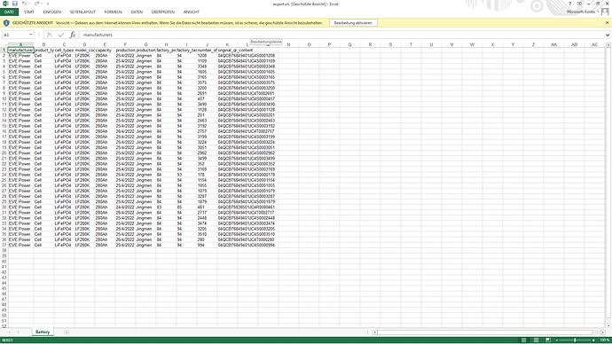The height and width of the screenshot is (344, 612).
Task: Switch to the EINFÜGEN ribbon tab
Action: [x=52, y=12]
